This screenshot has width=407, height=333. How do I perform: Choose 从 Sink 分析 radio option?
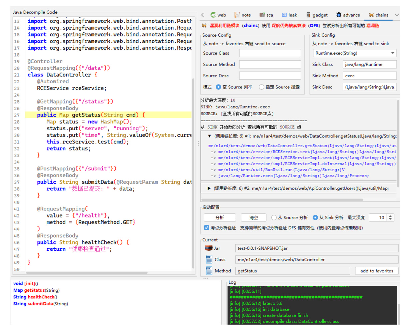click(315, 217)
